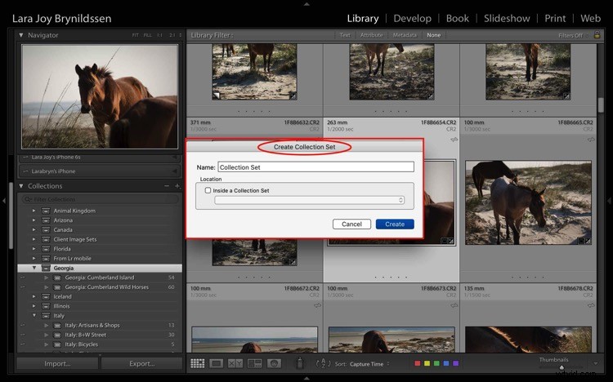Click the Animal Kingdom collection set icon

[x=46, y=211]
